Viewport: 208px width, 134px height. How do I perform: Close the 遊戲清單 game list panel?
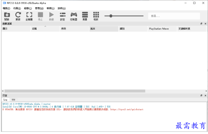205,24
